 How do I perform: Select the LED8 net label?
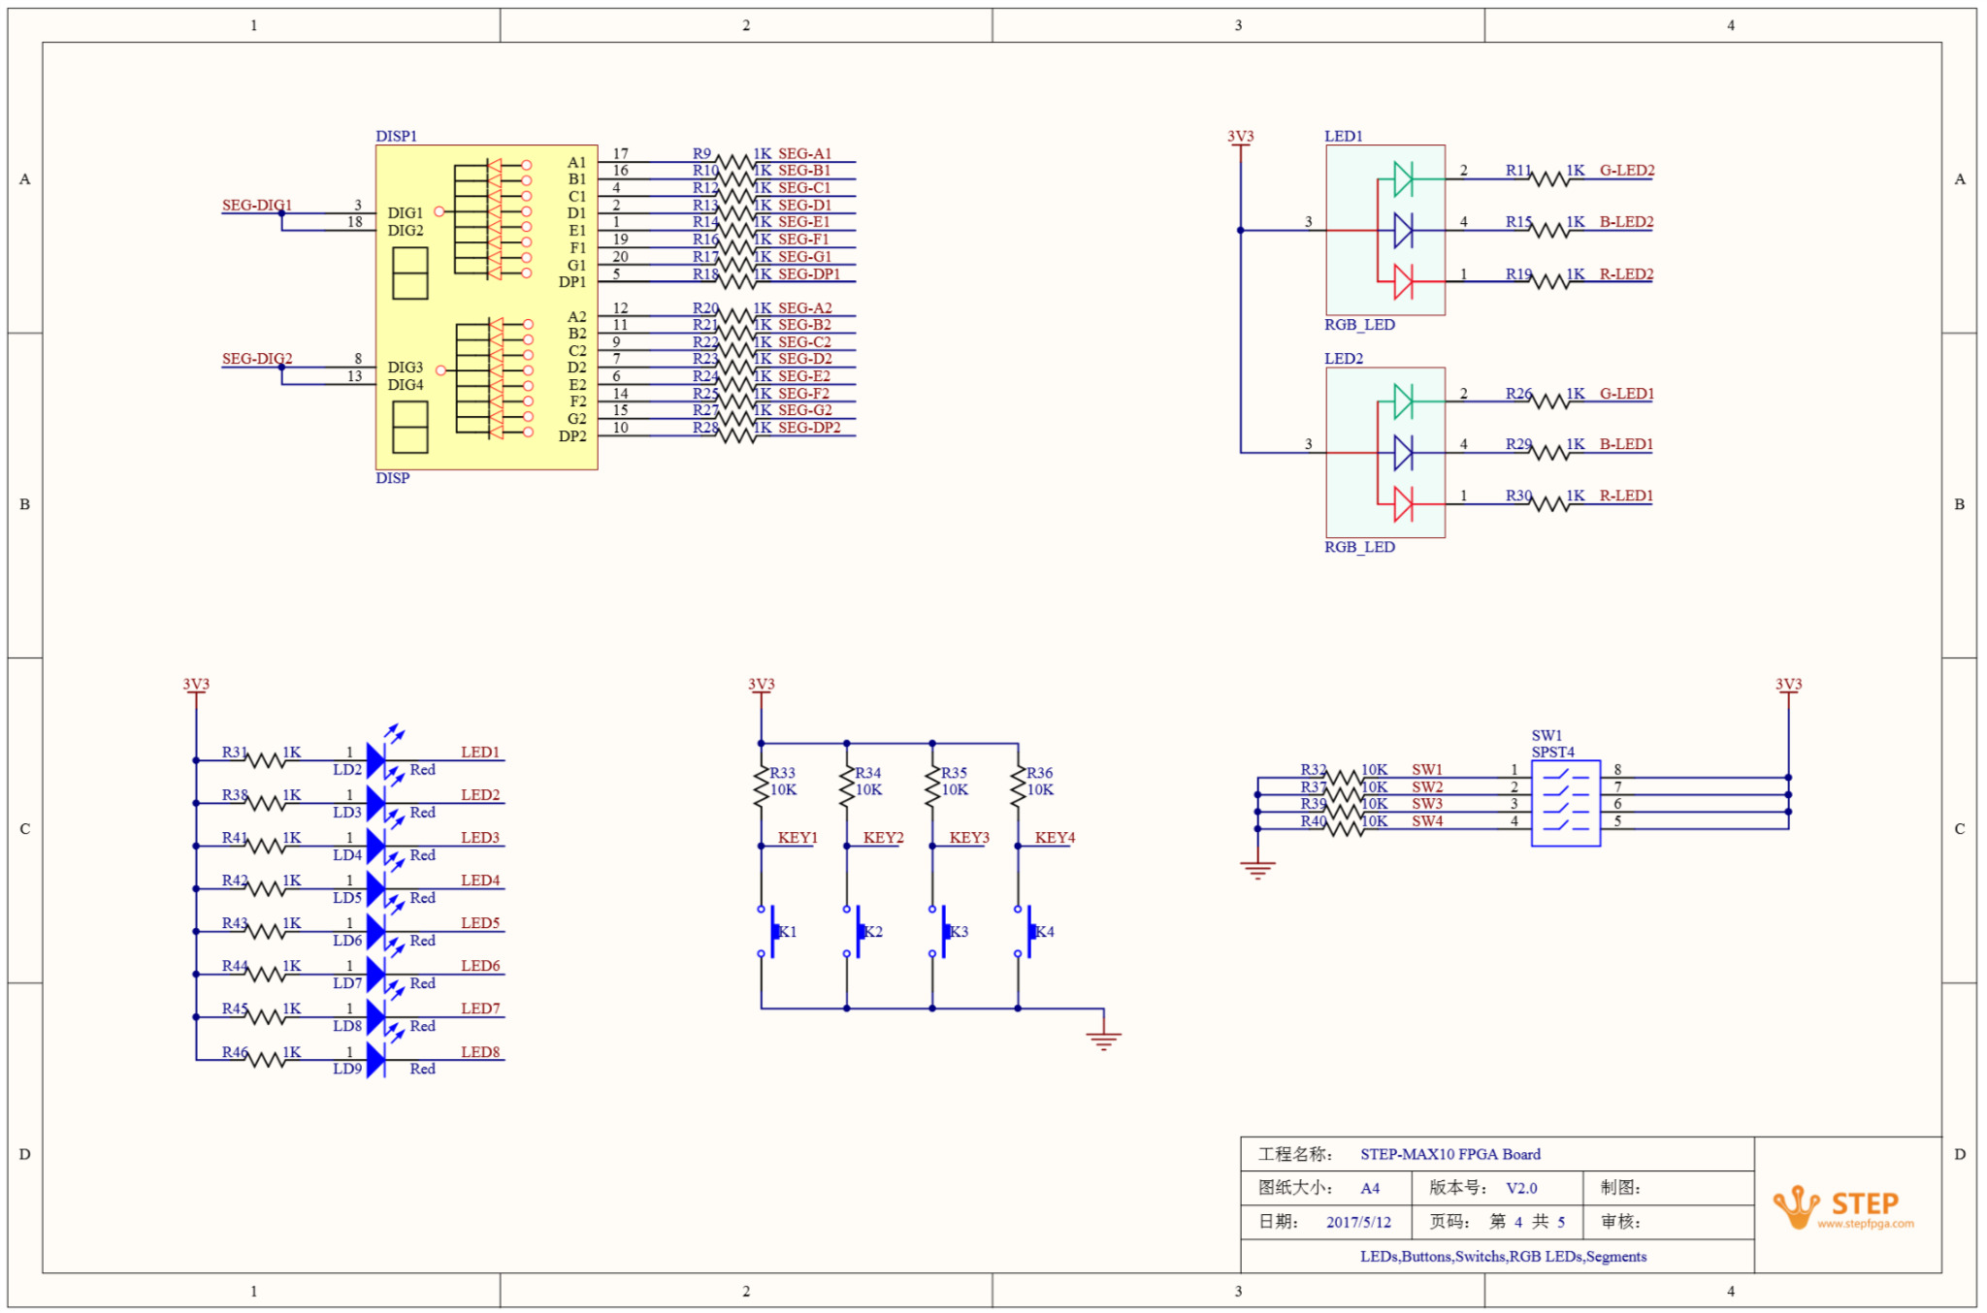(480, 1051)
